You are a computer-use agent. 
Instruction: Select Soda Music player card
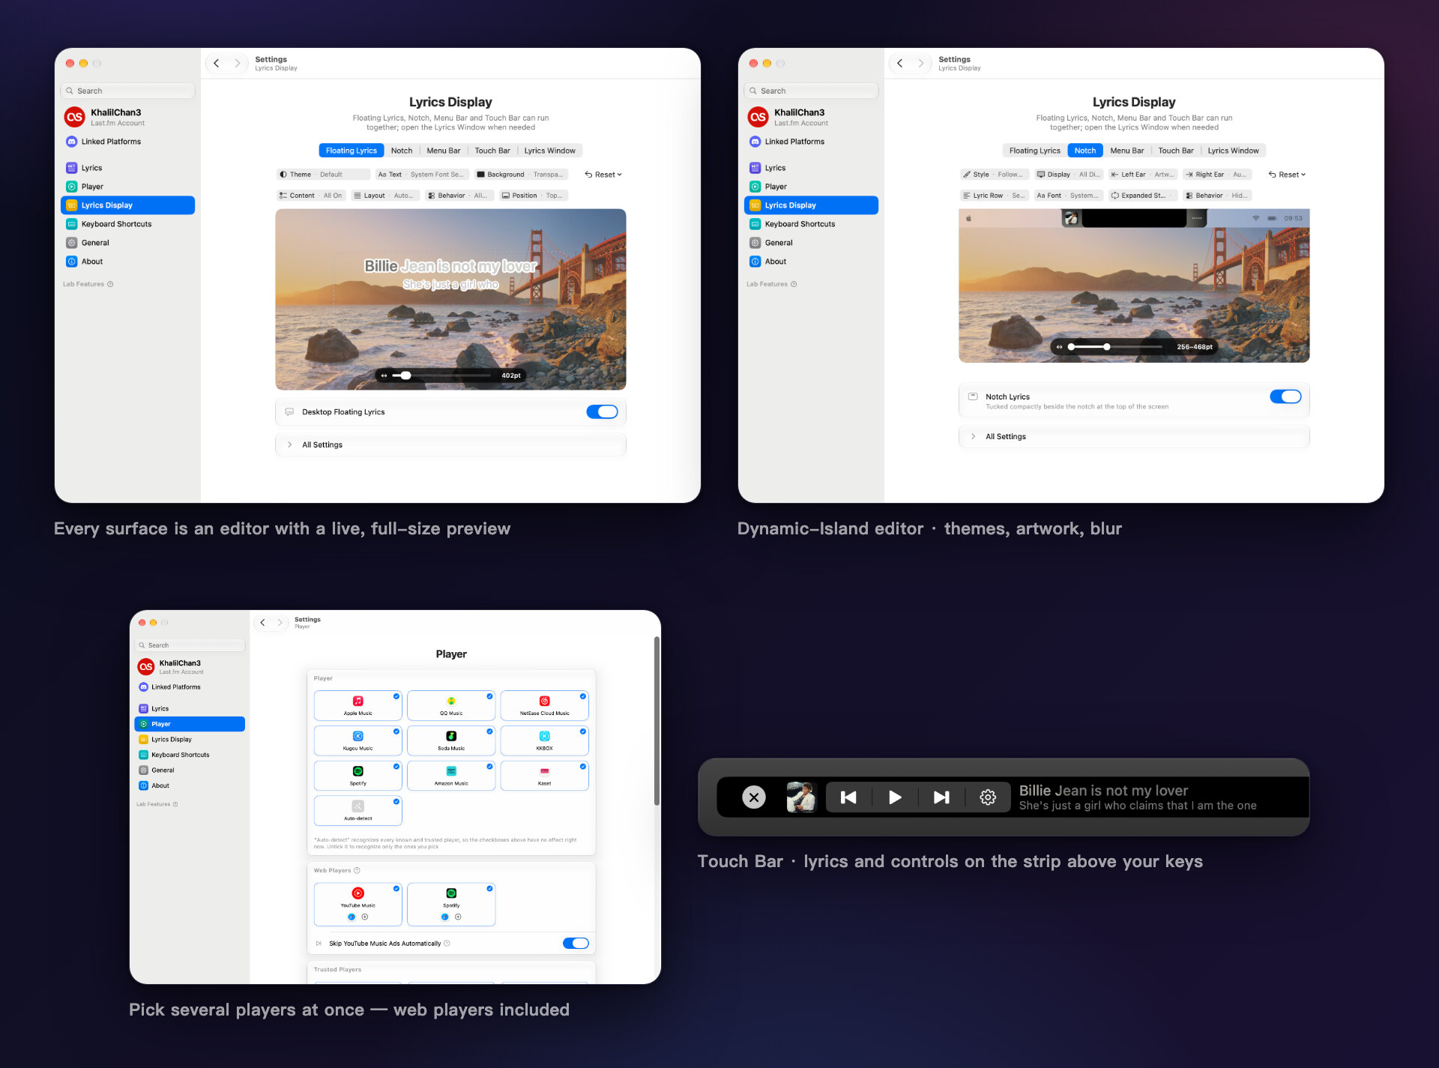point(451,740)
